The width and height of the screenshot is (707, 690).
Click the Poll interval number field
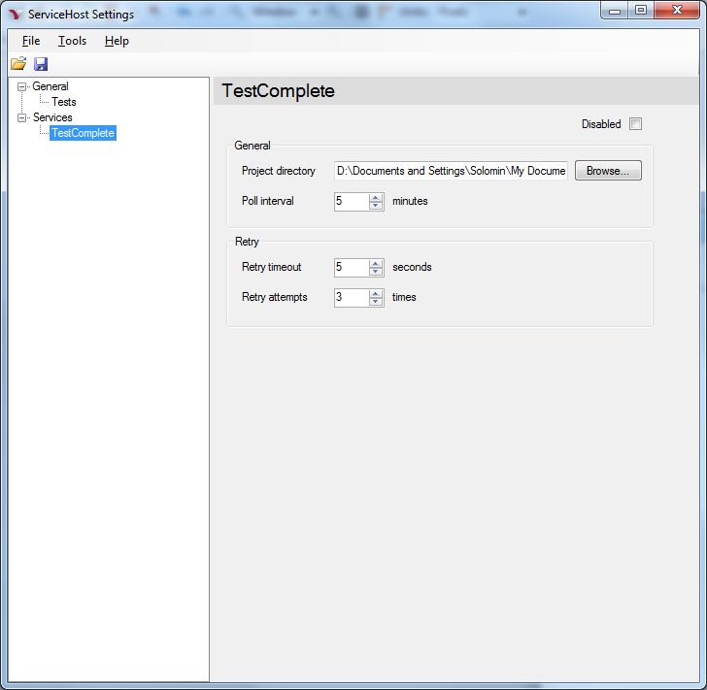(352, 202)
